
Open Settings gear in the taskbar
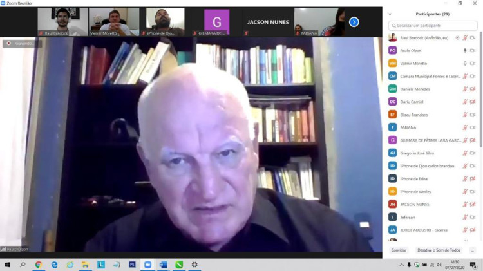pyautogui.click(x=194, y=265)
